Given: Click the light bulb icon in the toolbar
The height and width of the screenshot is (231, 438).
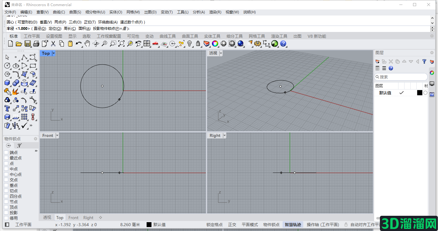Looking at the screenshot, I should point(189,44).
